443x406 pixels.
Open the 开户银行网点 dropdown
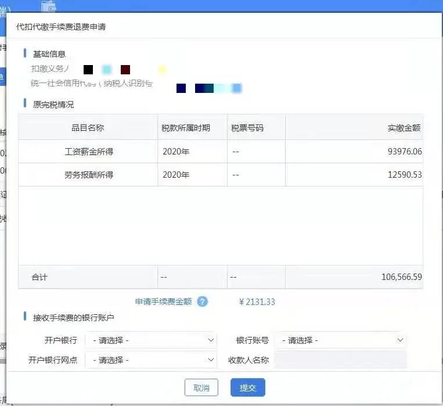point(151,360)
